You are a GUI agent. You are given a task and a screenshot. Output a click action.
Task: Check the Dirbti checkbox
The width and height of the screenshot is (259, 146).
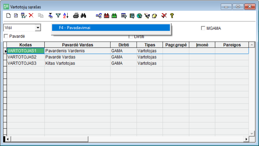[131, 37]
